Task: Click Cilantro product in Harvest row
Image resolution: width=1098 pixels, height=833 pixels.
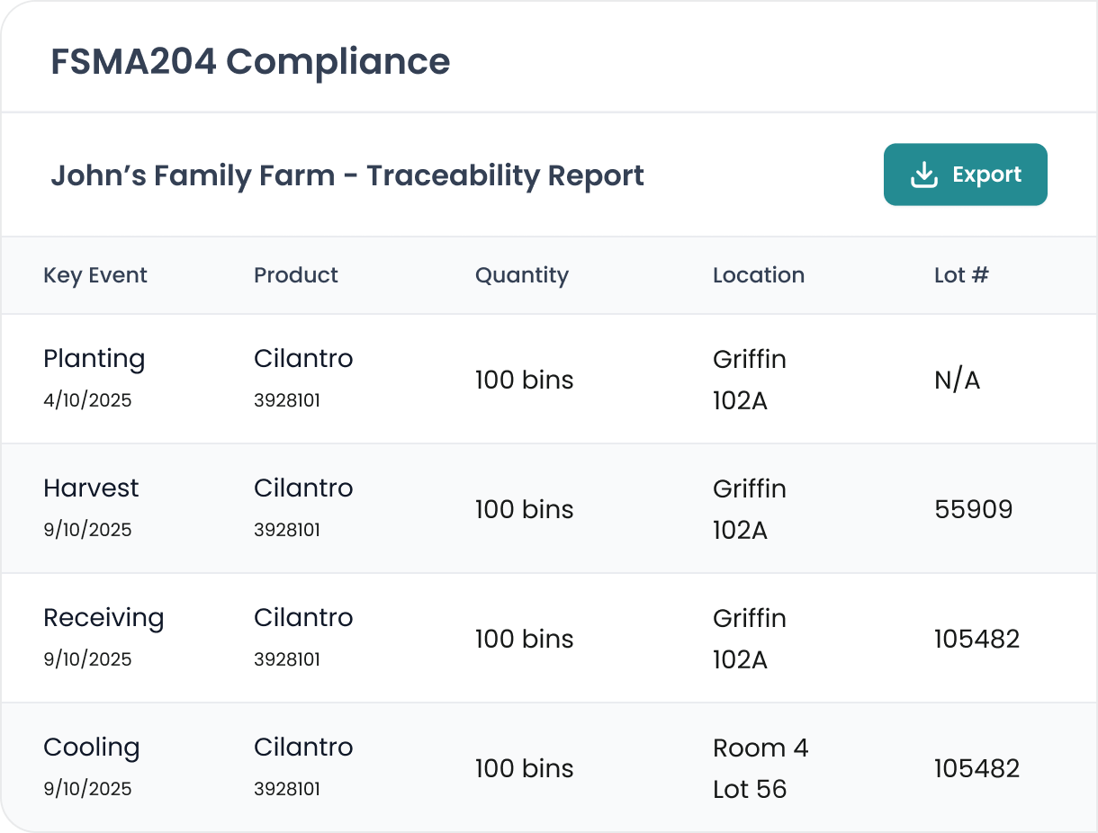Action: [303, 488]
